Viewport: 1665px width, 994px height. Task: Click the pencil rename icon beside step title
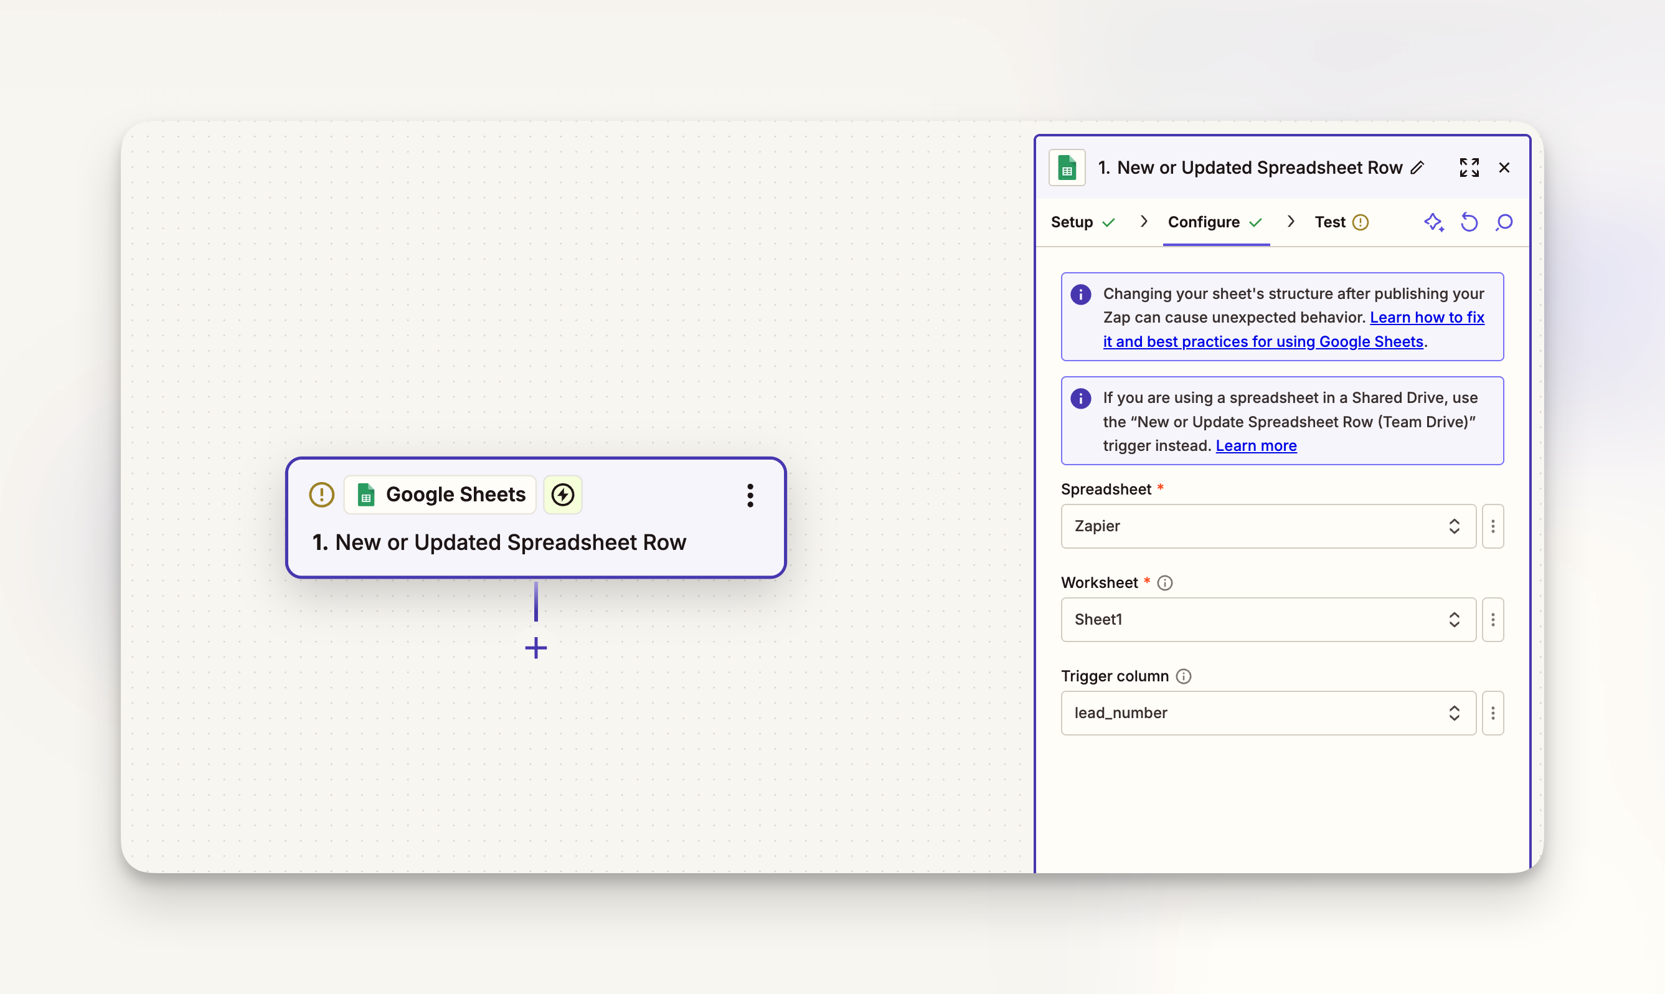pos(1417,168)
